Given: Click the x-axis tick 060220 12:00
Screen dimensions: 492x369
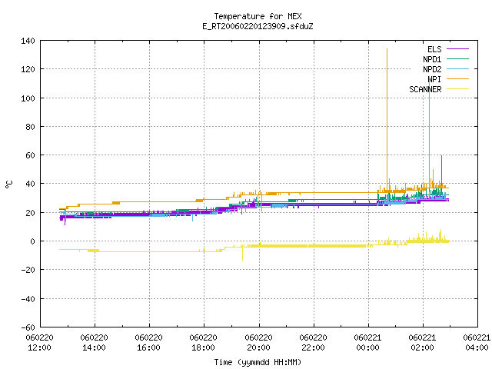Looking at the screenshot, I should click(39, 343).
